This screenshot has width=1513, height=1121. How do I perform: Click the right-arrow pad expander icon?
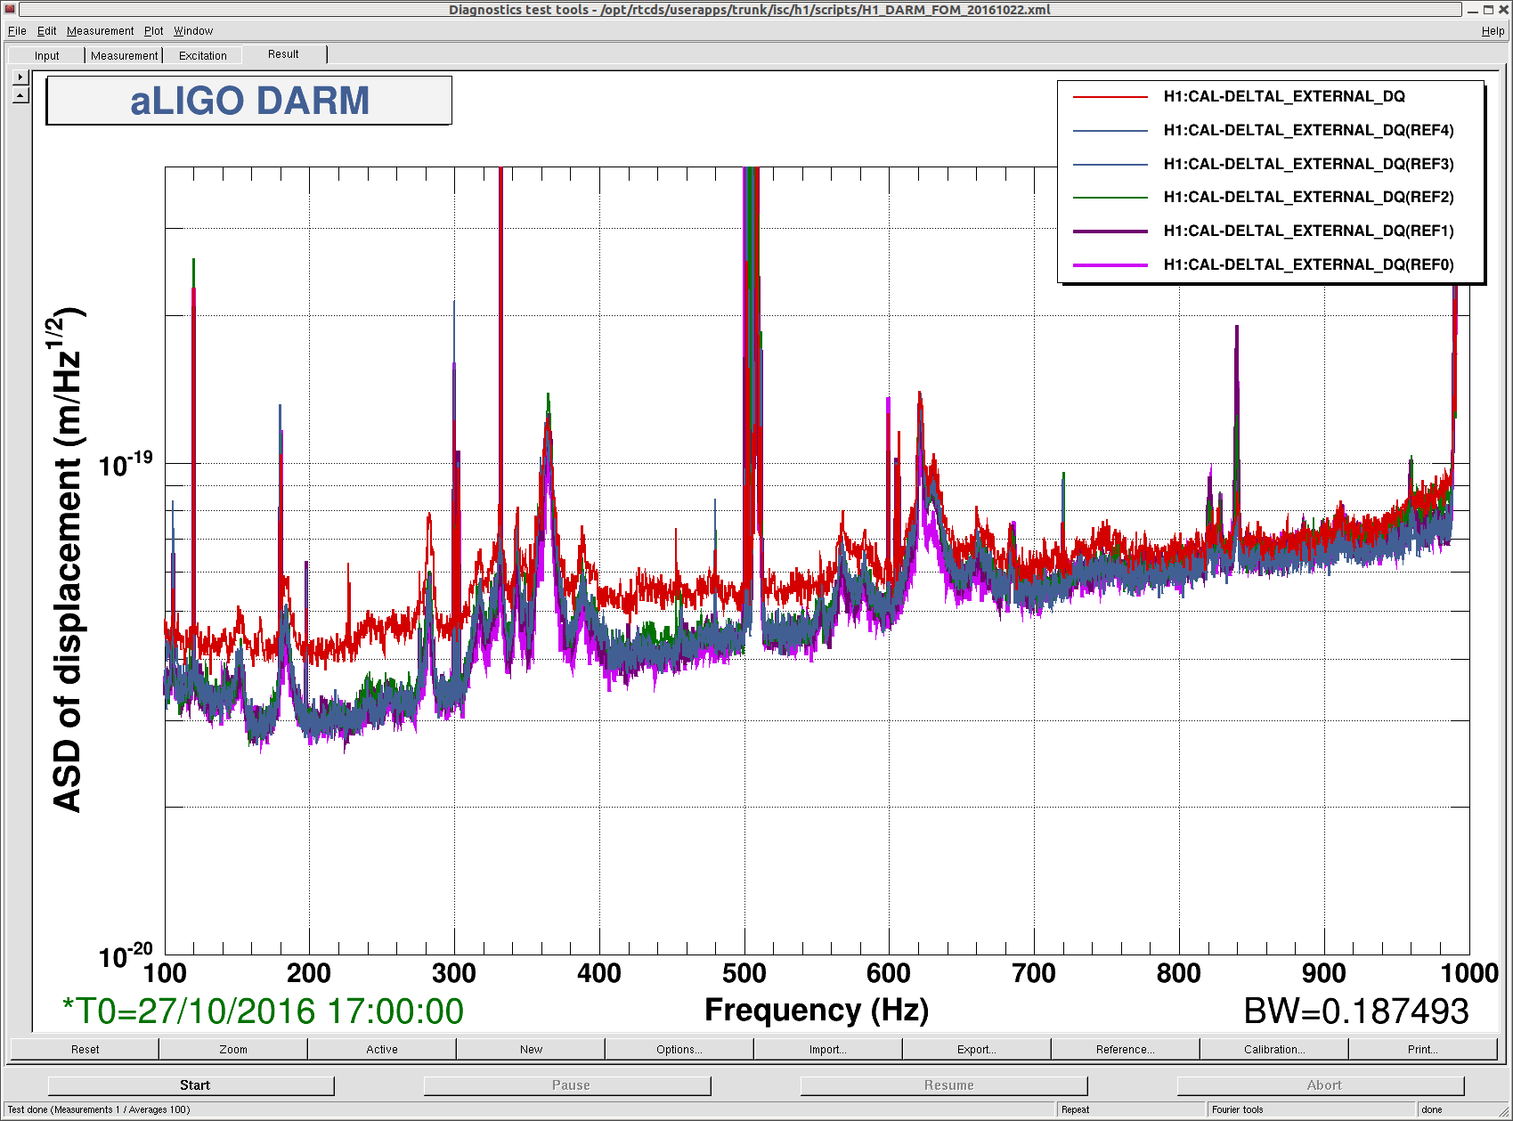coord(21,77)
